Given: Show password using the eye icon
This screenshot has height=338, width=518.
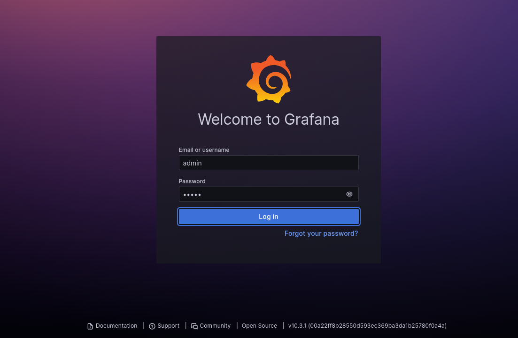Looking at the screenshot, I should click(349, 194).
